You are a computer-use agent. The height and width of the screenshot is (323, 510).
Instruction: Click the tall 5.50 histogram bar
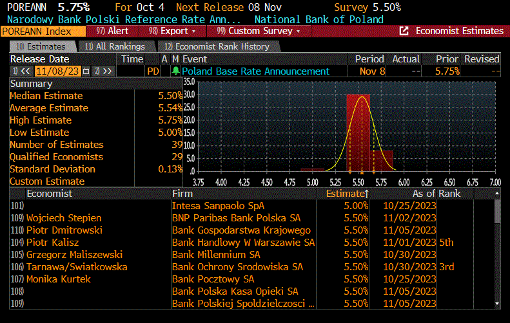click(x=358, y=133)
